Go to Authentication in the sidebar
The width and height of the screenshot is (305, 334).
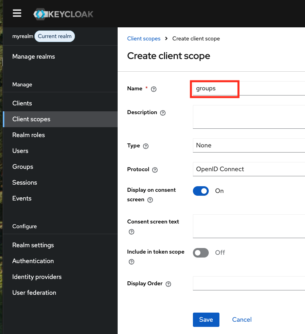[60, 261]
